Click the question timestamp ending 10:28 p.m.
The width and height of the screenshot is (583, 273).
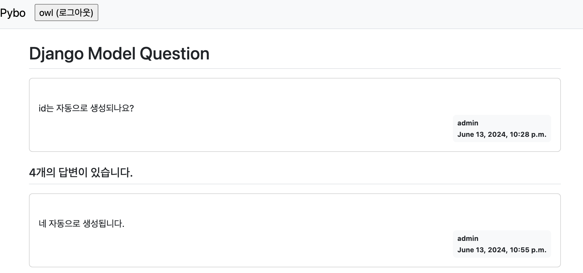pyautogui.click(x=502, y=135)
